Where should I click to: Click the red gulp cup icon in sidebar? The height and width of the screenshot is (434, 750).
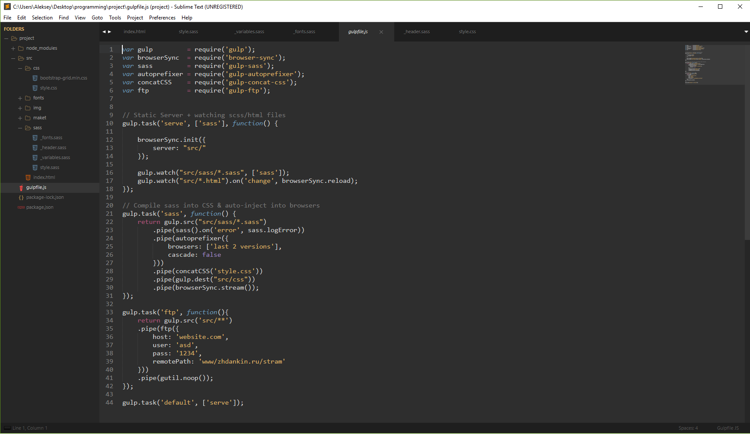click(21, 188)
